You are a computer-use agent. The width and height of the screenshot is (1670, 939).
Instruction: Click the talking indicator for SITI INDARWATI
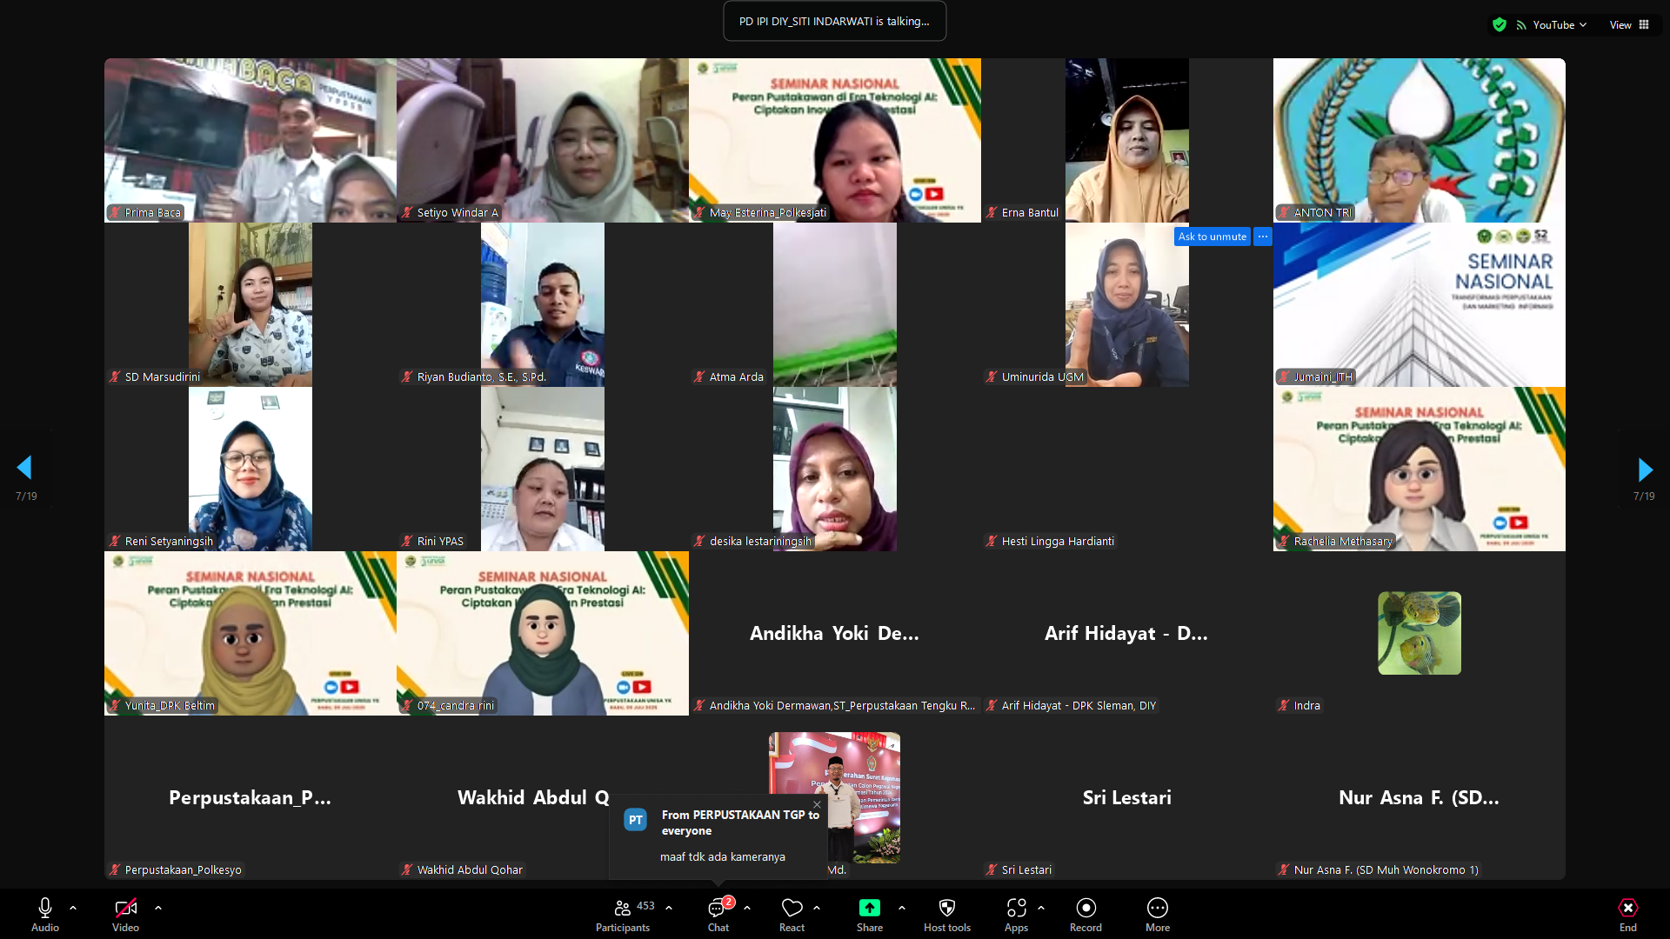(834, 21)
